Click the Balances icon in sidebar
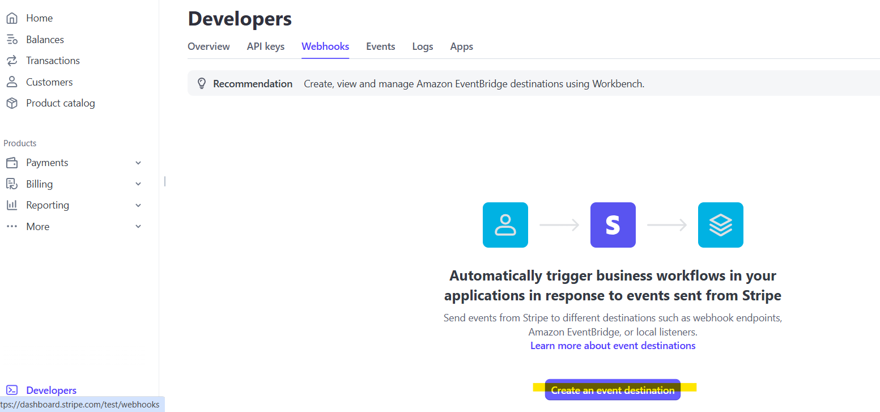This screenshot has height=412, width=880. (x=11, y=40)
